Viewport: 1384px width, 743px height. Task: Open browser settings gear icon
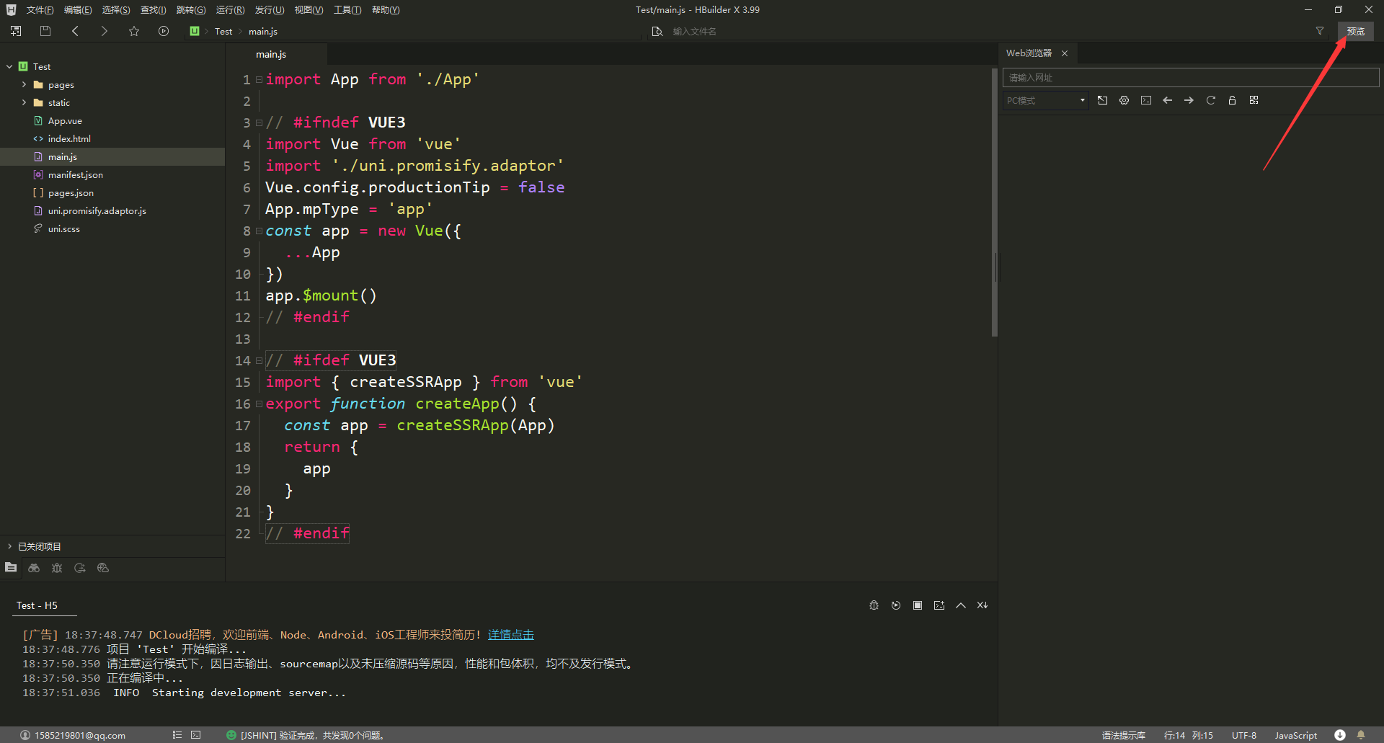1124,100
